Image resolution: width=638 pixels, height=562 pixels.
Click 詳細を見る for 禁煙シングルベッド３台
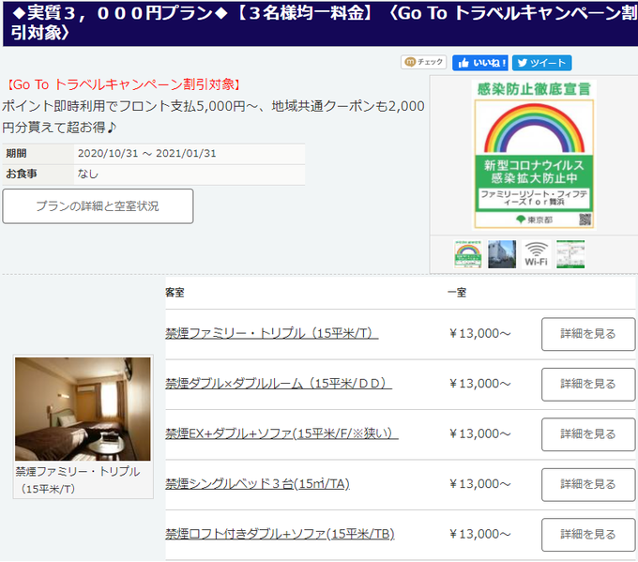(588, 484)
